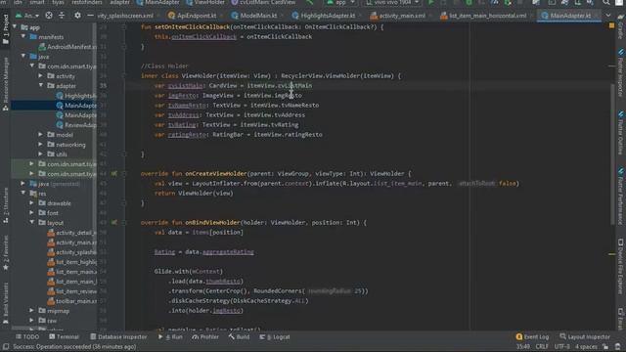Select HighlightsAdapter file in tree
This screenshot has width=626, height=352.
(76, 96)
